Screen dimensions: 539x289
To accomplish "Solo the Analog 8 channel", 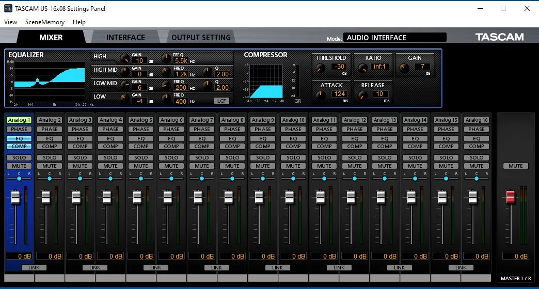I will pos(232,158).
